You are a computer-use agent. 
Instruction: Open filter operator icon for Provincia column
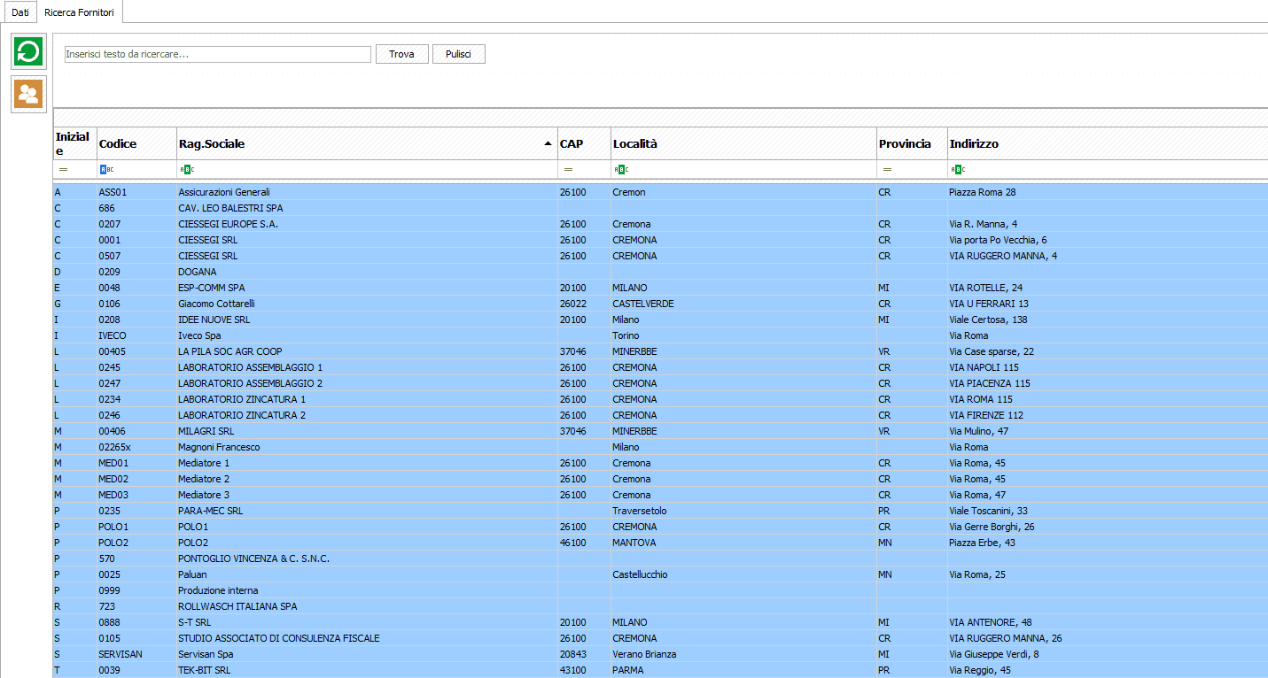pos(887,169)
